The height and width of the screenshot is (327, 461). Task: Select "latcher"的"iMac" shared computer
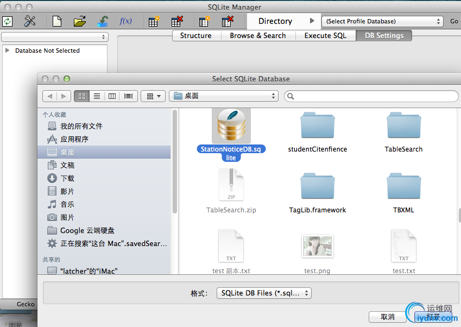(x=104, y=271)
